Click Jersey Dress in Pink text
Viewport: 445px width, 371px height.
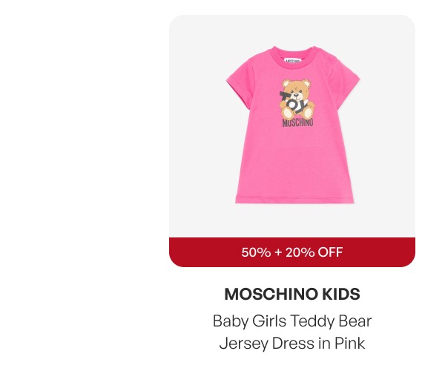point(292,344)
